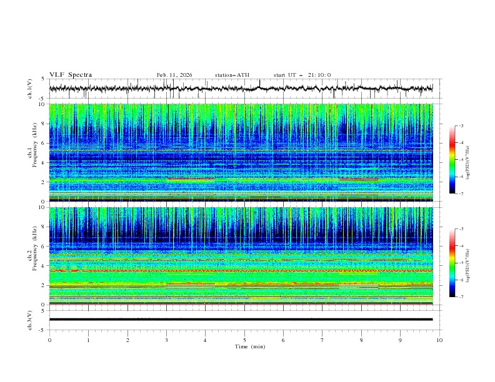Screen dimensions: 495x382
Task: Click the "station=ATH" header label
Action: tap(232, 75)
